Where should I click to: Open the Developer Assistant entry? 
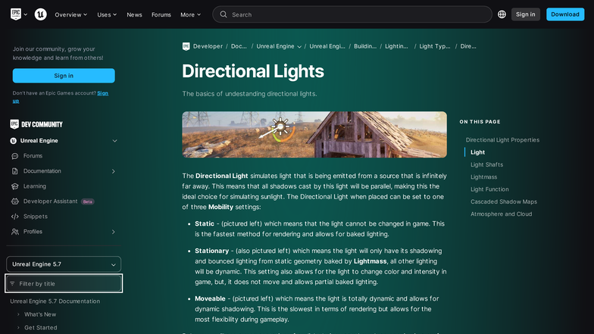[x=50, y=201]
